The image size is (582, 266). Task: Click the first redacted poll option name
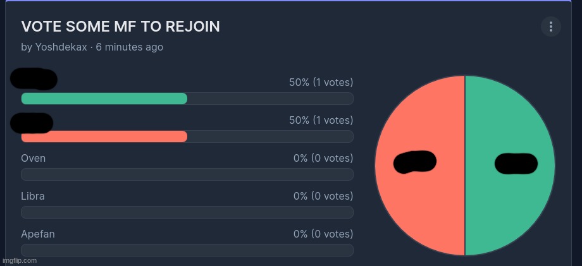click(x=34, y=79)
